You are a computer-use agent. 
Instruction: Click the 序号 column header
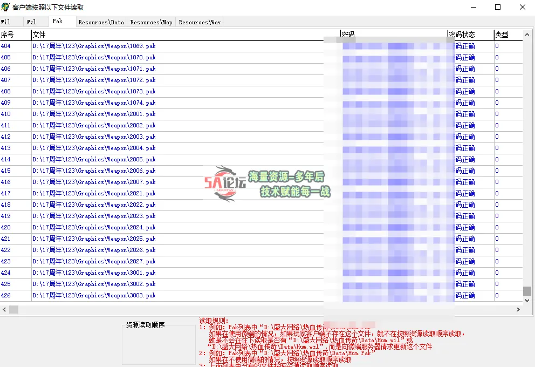pyautogui.click(x=16, y=35)
